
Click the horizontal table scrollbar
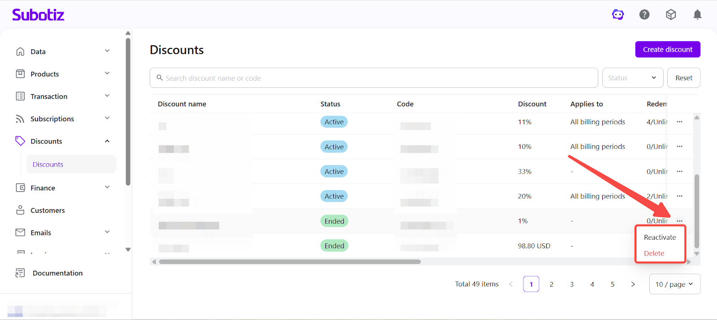(x=290, y=262)
